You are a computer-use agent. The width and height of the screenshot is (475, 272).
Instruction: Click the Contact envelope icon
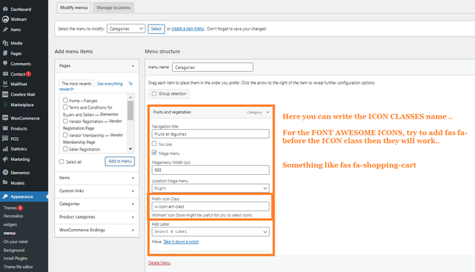tap(5, 74)
